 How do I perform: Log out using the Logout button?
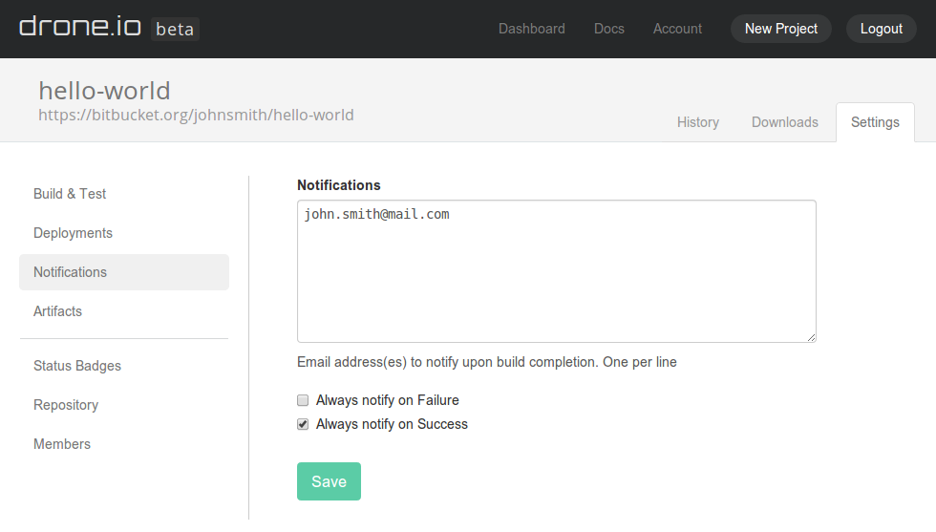[x=881, y=29]
